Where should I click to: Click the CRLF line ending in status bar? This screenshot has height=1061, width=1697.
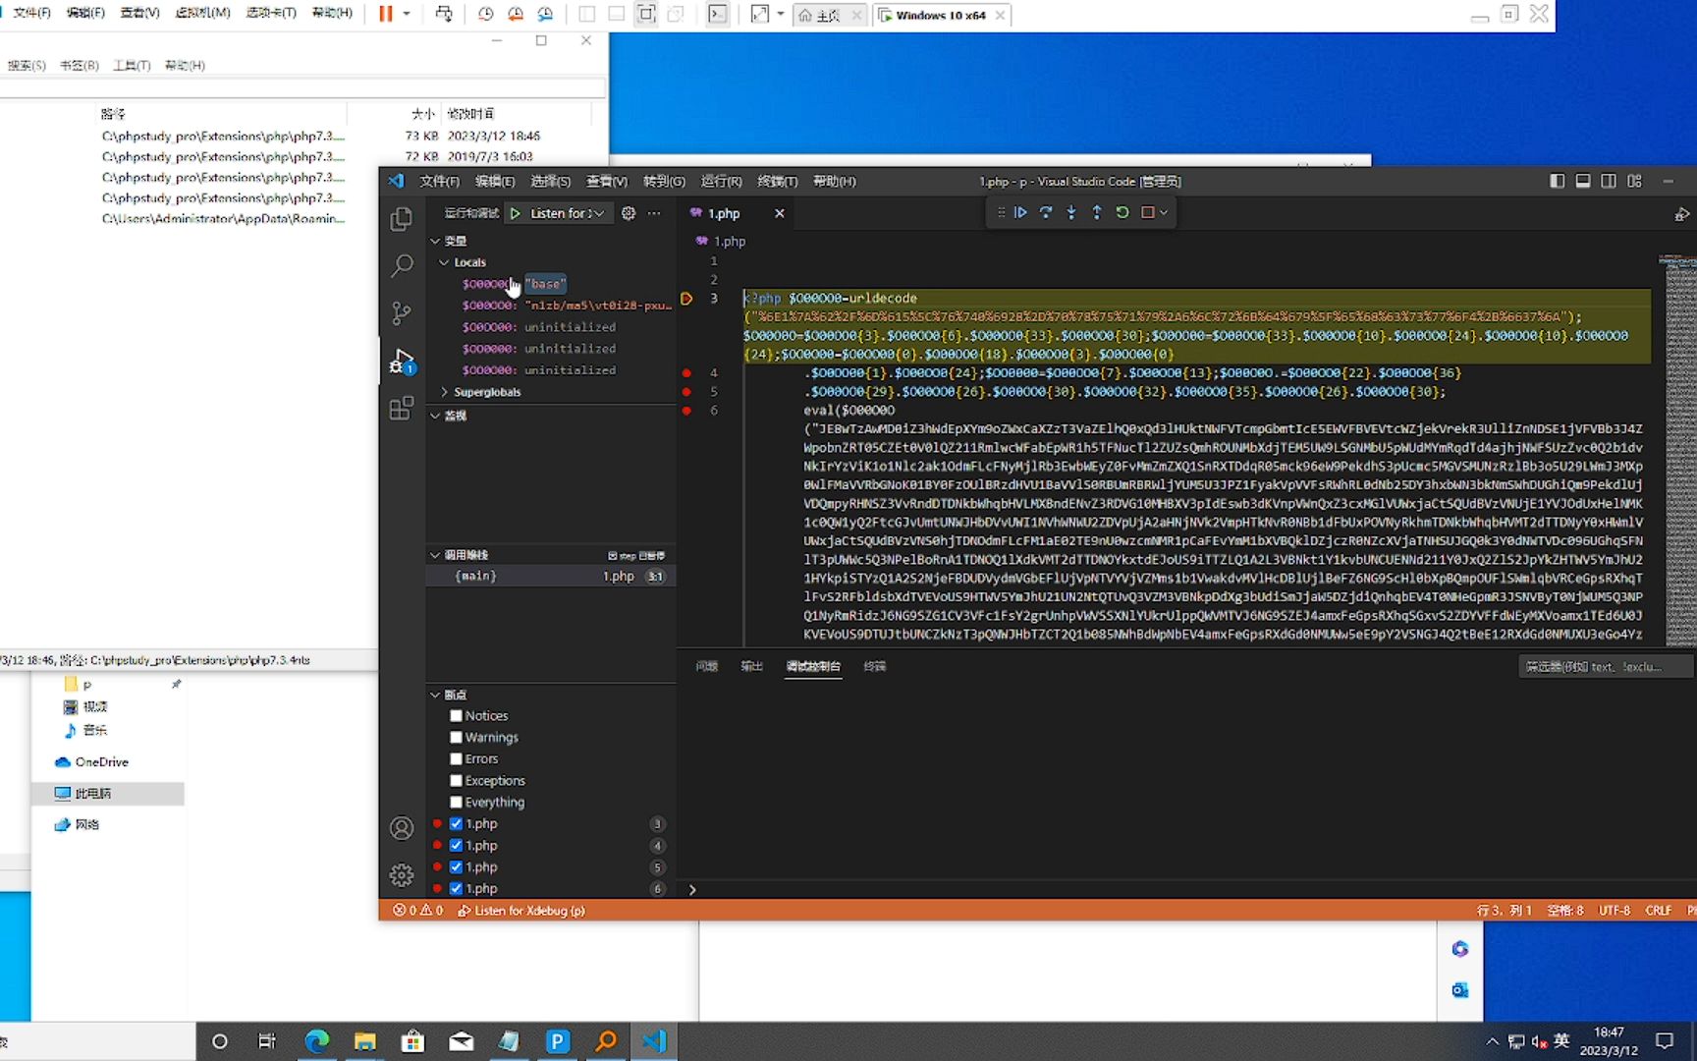coord(1659,911)
